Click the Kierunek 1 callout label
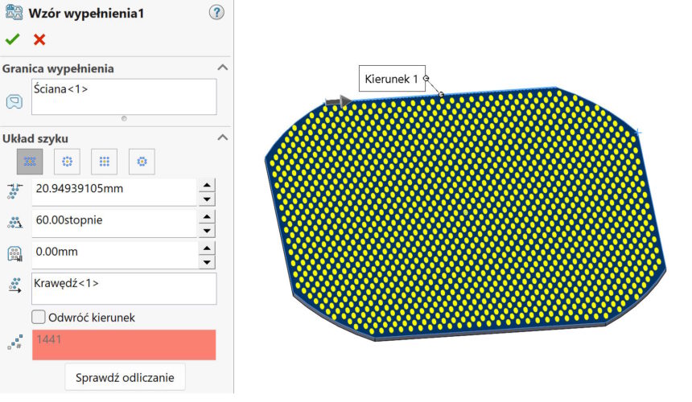 (x=391, y=79)
